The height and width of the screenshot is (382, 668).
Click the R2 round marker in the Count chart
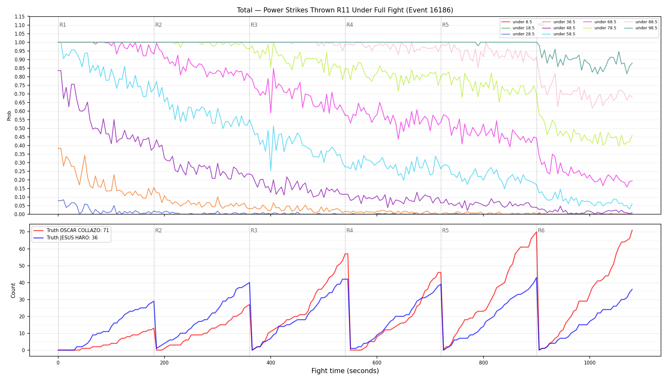click(158, 230)
